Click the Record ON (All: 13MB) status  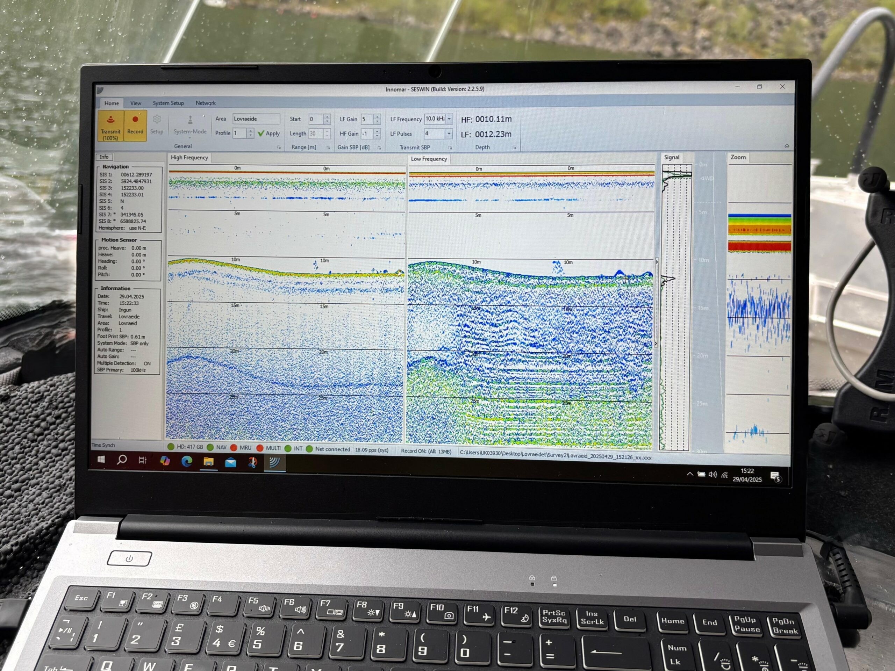[x=426, y=452]
